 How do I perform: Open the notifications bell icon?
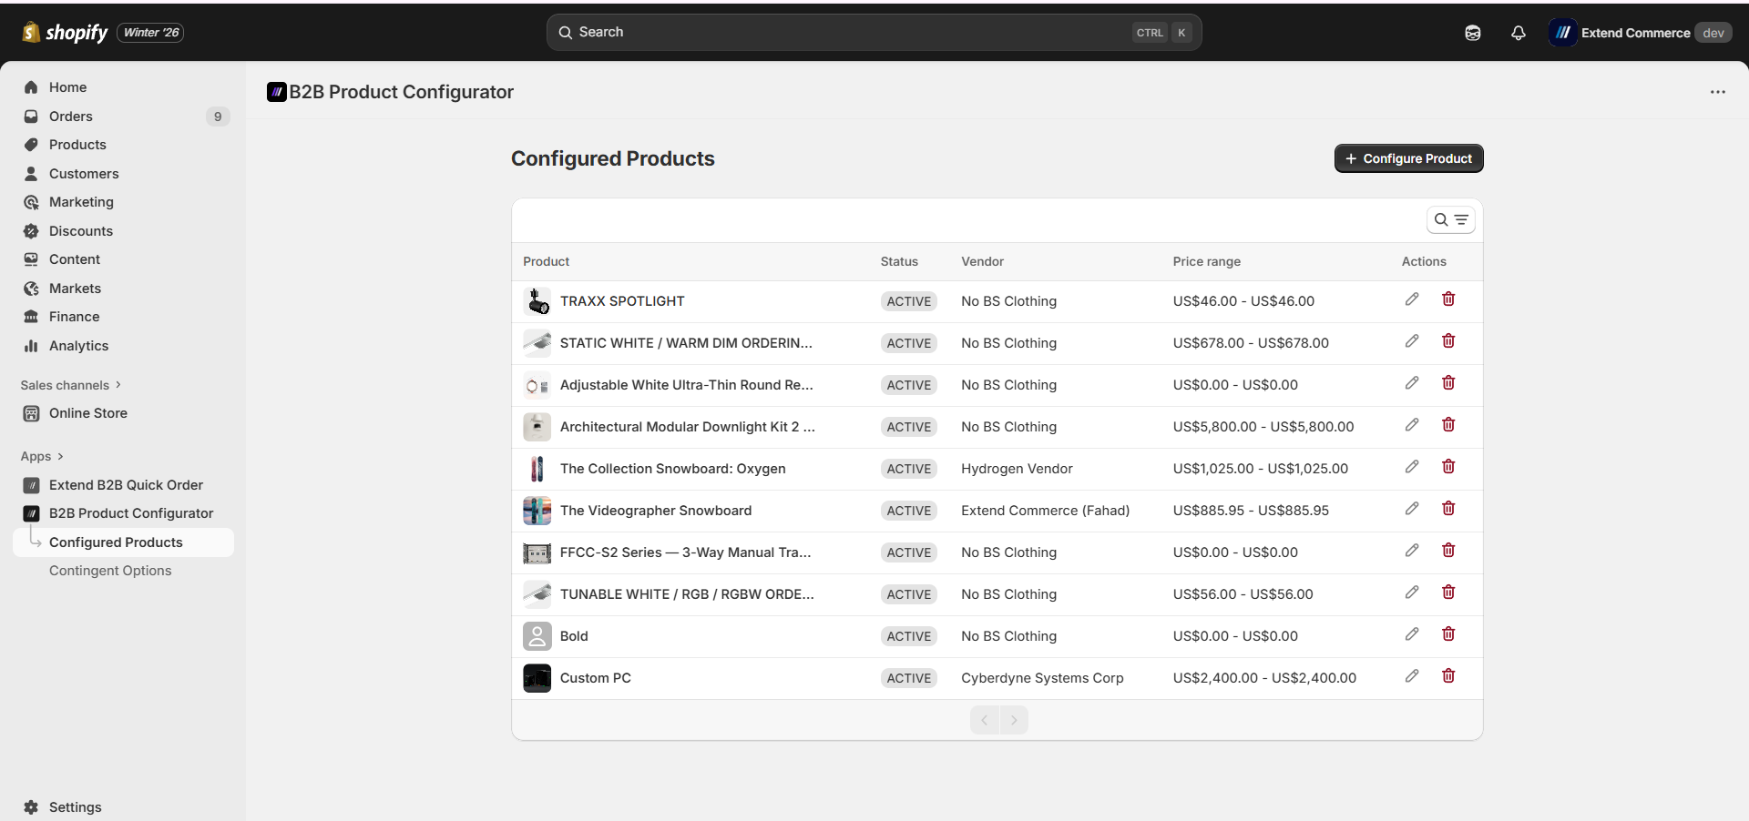tap(1519, 33)
